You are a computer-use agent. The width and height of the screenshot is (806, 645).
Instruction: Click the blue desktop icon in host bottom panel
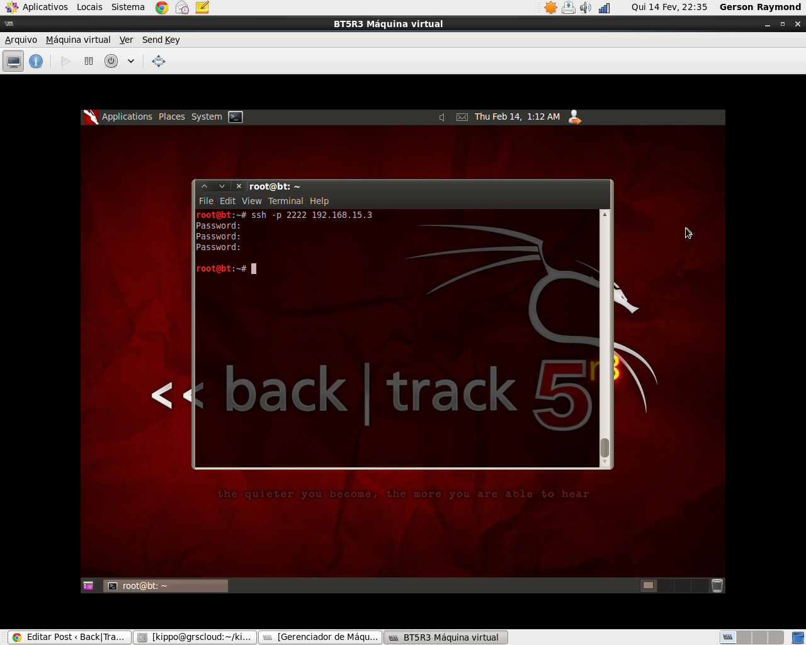click(x=797, y=637)
